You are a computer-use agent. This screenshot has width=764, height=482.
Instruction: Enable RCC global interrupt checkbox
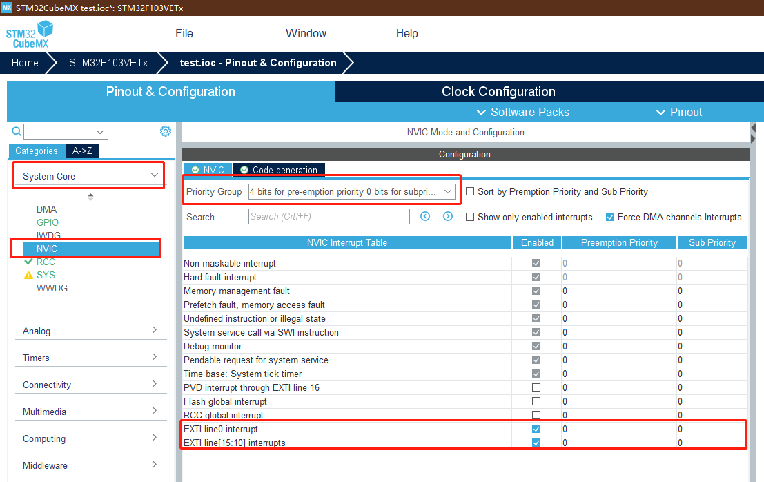tap(536, 415)
